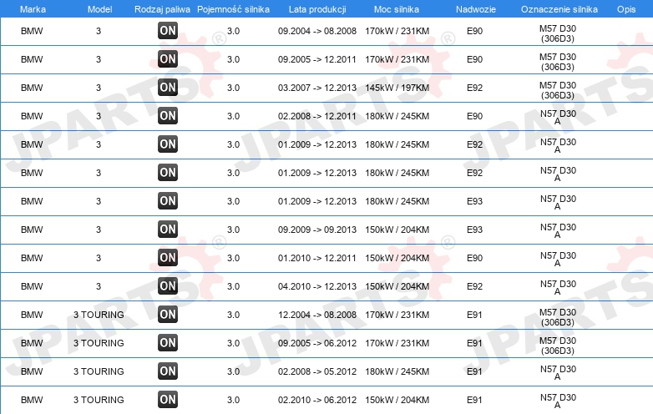Select the ON icon in the 12.2004 -> 08.2008 Touring row
Image resolution: width=653 pixels, height=414 pixels.
click(168, 315)
